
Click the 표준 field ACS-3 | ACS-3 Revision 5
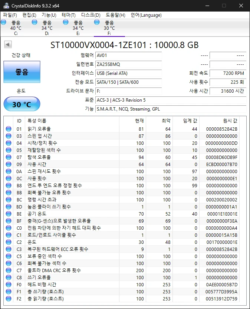pos(171,100)
